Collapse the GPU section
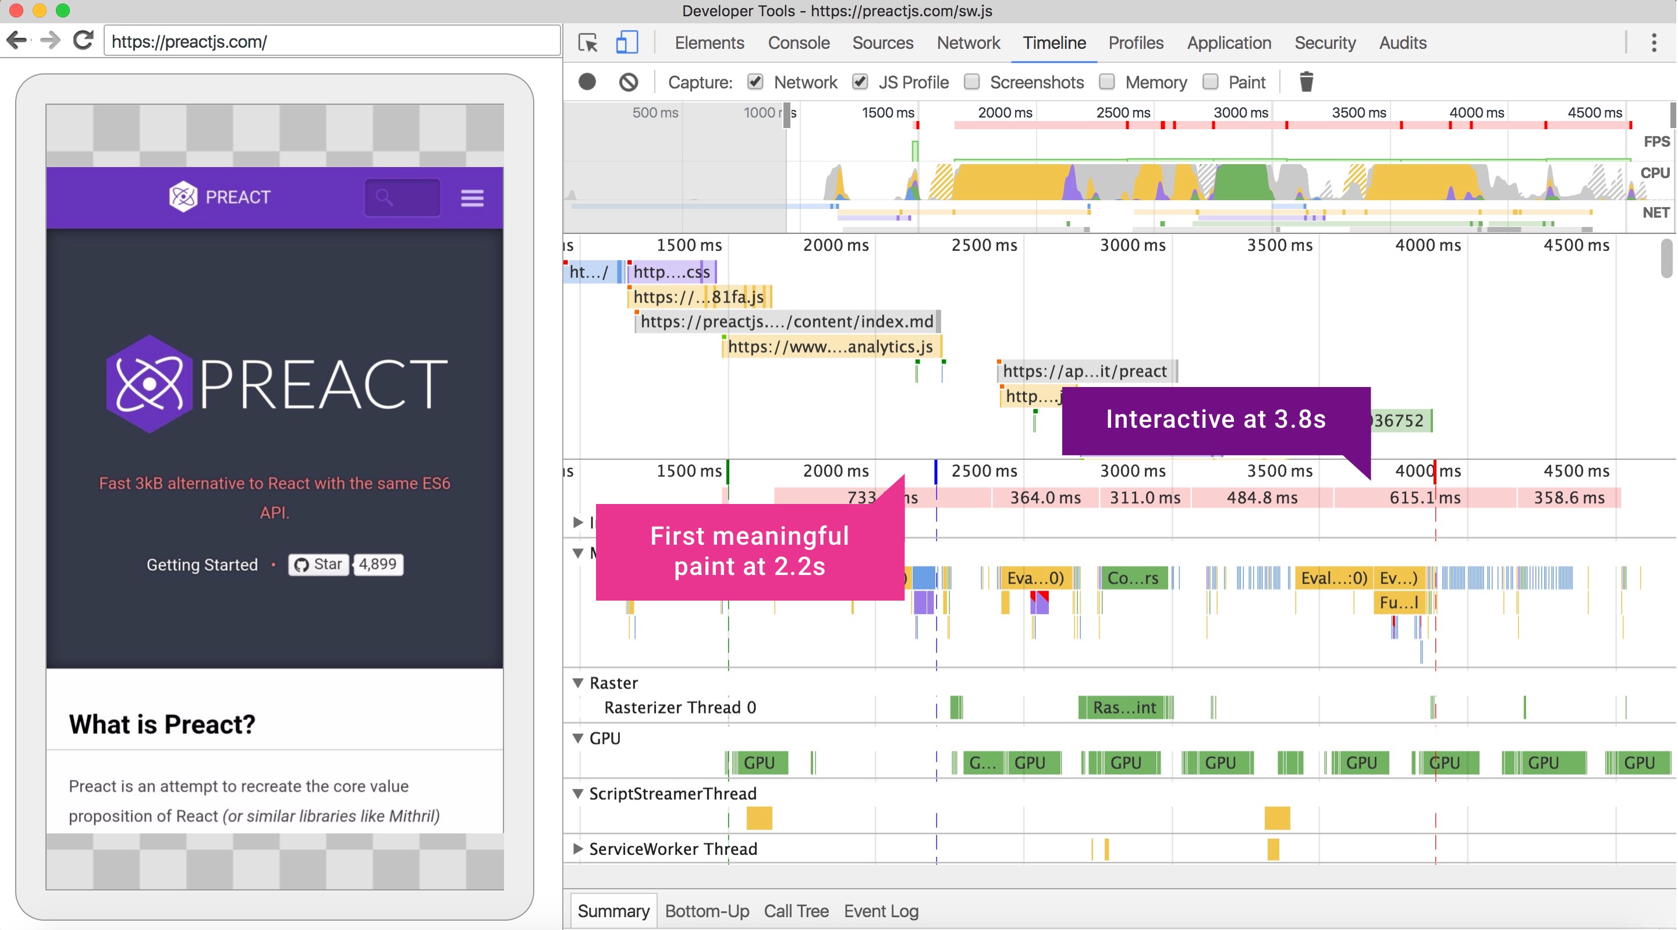1678x930 pixels. (x=577, y=738)
